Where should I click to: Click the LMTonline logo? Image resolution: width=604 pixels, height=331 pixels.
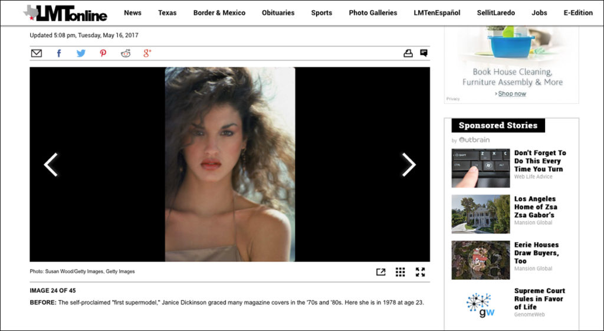click(x=65, y=13)
